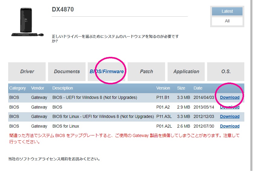This screenshot has width=254, height=176.
Task: Click date cell 2012/07/30
Action: tap(204, 126)
